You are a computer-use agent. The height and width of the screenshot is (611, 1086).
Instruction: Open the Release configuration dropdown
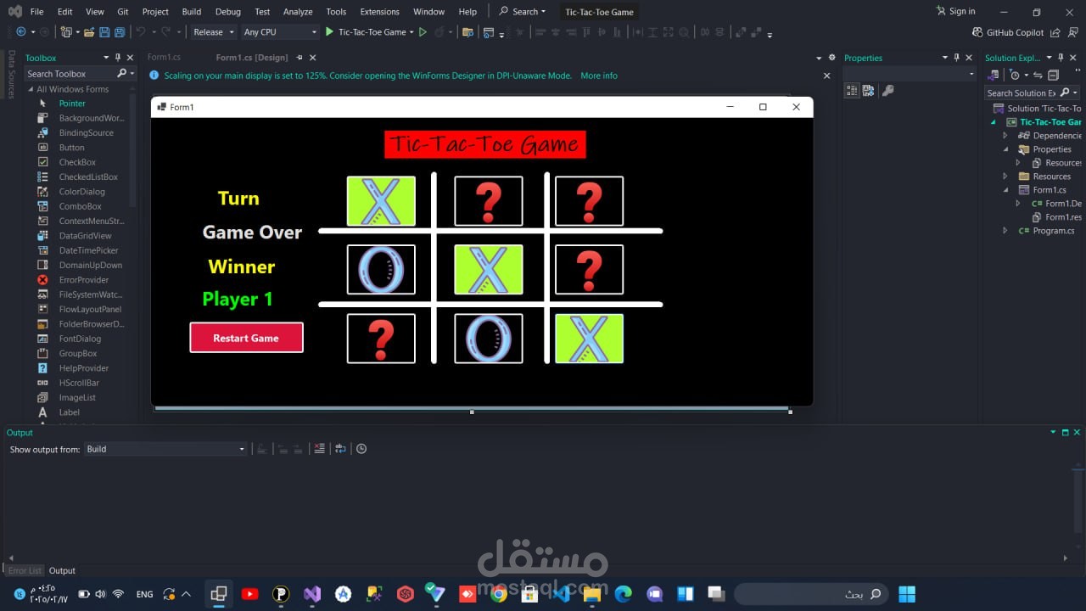coord(213,32)
